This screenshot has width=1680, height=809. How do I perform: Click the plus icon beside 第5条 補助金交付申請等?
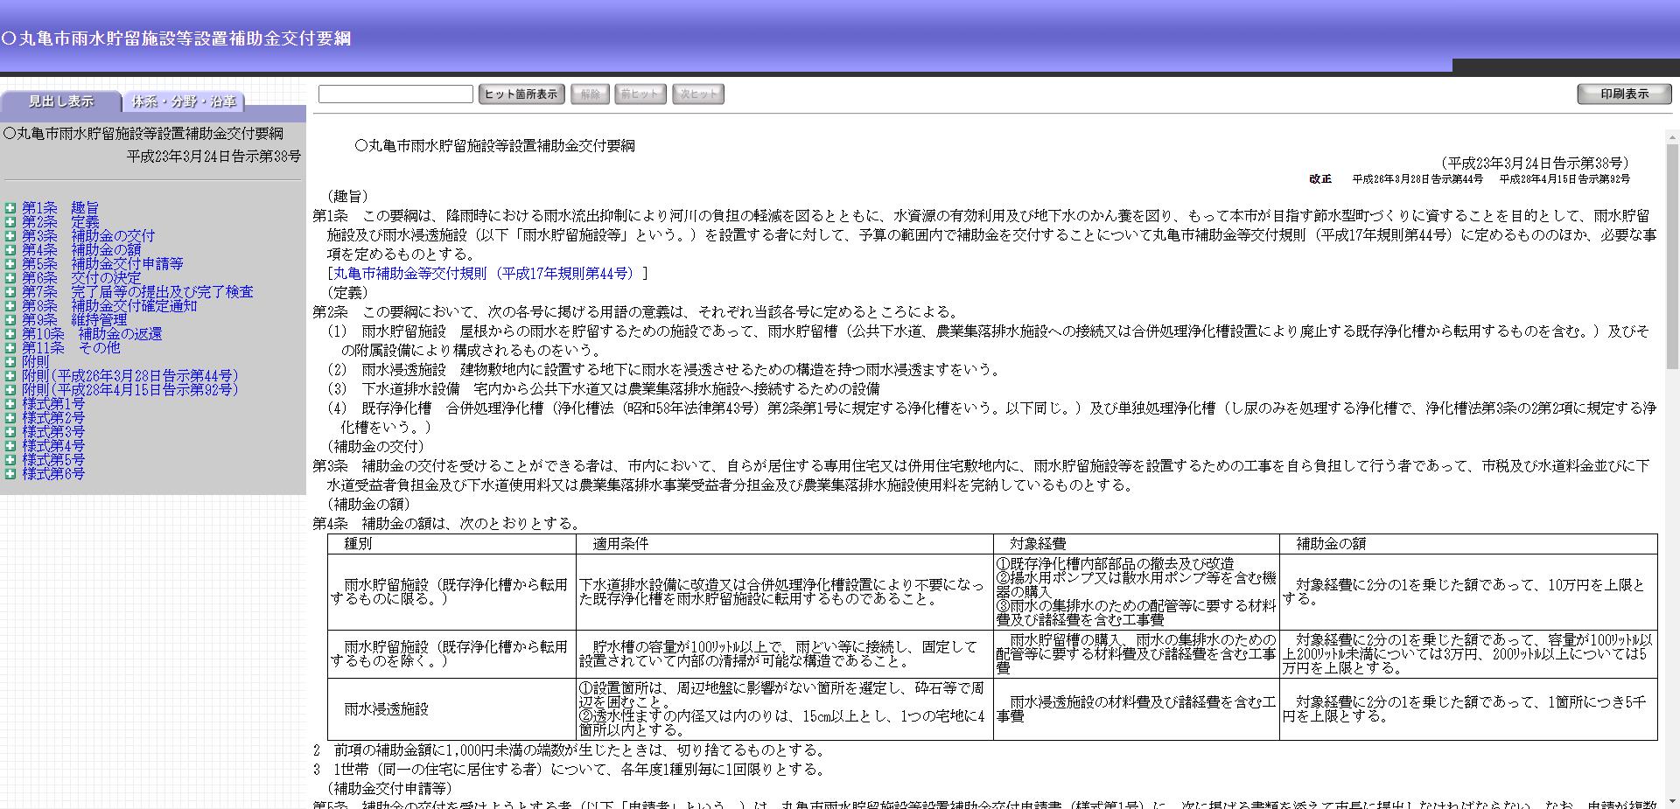(10, 264)
